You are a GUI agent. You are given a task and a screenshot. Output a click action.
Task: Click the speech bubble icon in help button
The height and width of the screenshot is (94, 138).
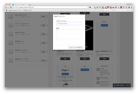coord(115,85)
